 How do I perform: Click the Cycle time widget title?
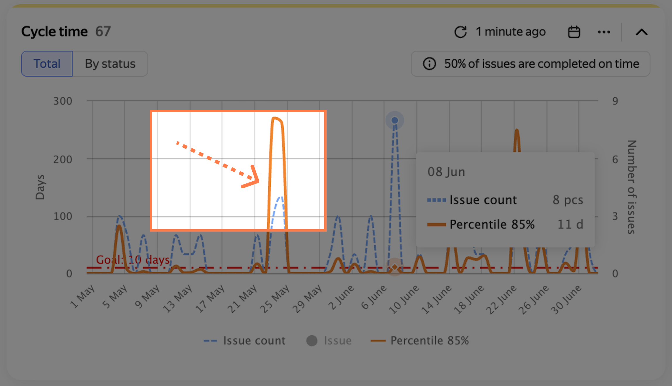[54, 32]
